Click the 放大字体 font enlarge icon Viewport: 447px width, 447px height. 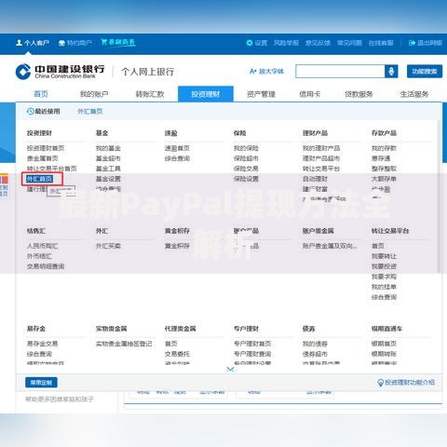tap(253, 72)
